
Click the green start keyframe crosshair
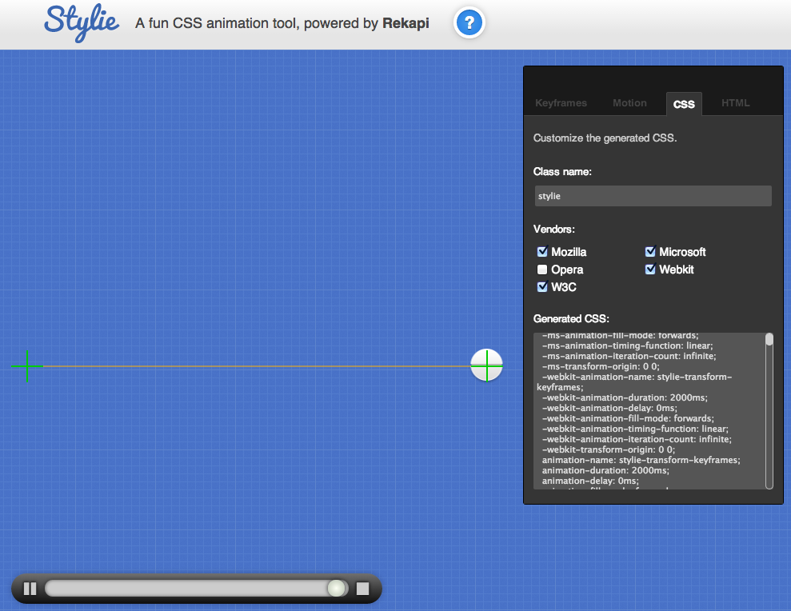27,366
